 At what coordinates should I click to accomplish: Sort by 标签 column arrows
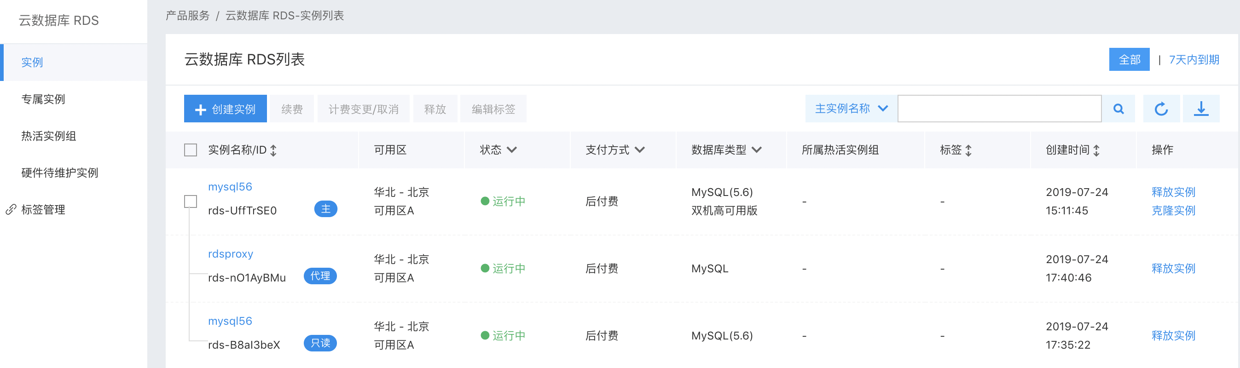(968, 150)
